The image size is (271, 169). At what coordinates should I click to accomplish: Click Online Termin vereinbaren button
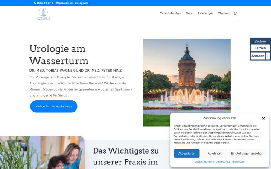(54, 106)
